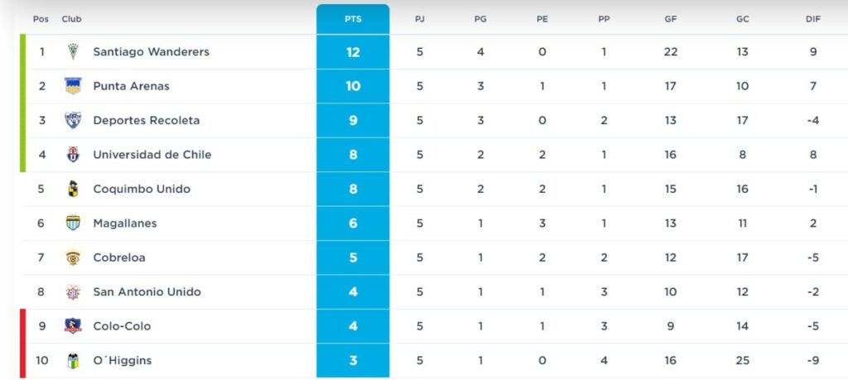This screenshot has width=848, height=380.
Task: Click Santiago Wanderers' 12 points cell
Action: coord(353,52)
